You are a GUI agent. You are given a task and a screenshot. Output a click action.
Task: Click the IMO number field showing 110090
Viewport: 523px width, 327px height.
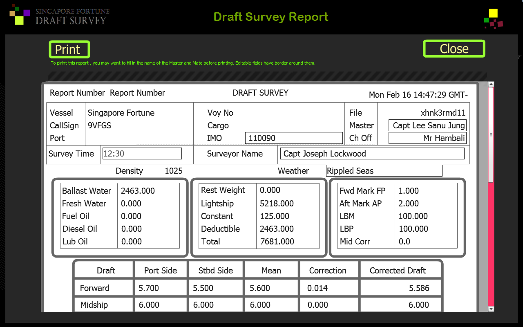(293, 138)
